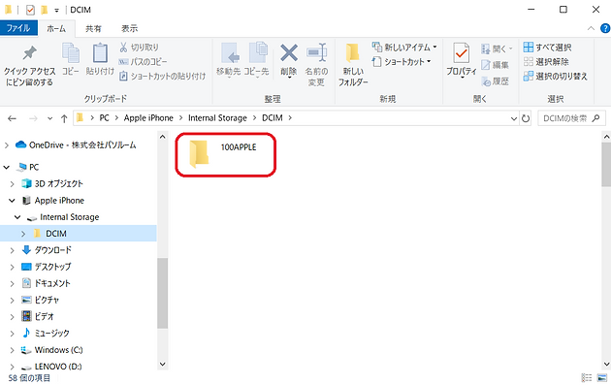
Task: Open quick access toolbar customize arrow
Action: click(x=57, y=10)
